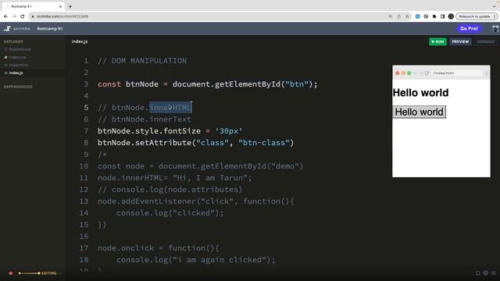Bookmark this page with the star icon

tap(407, 16)
